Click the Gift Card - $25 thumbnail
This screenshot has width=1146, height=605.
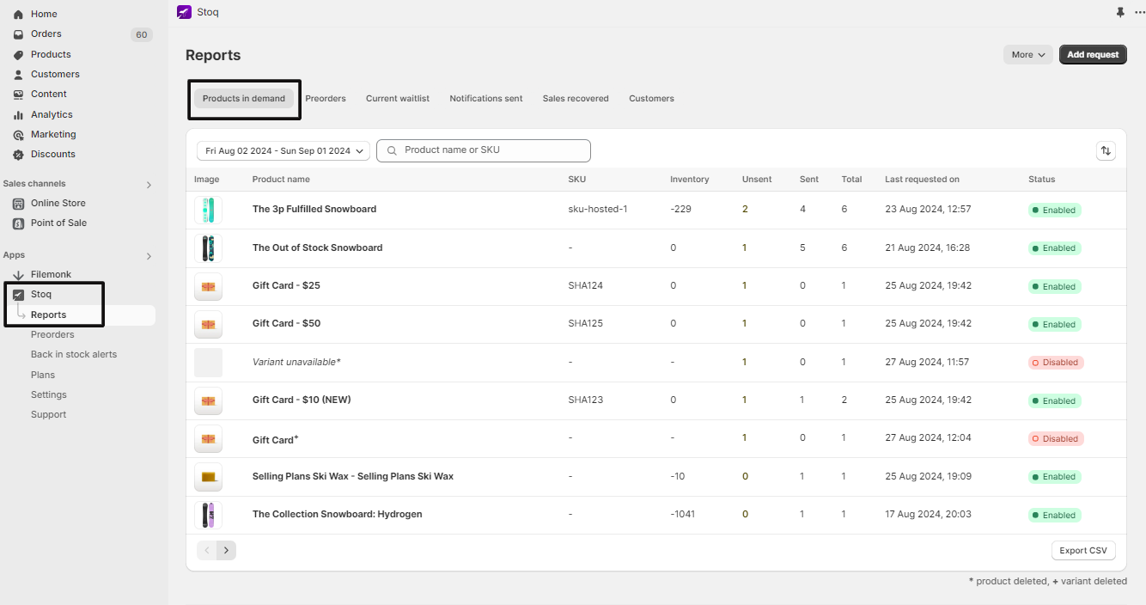coord(208,286)
